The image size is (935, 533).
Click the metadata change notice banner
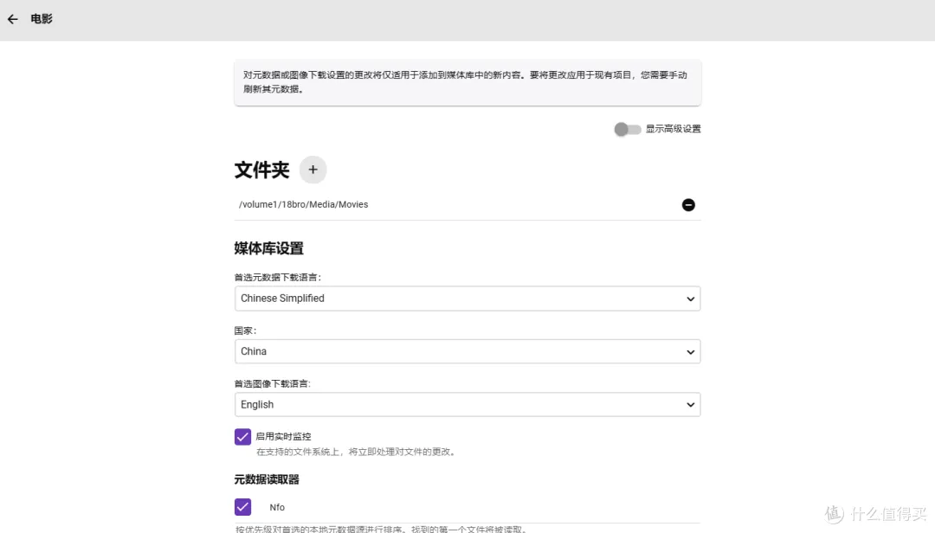tap(467, 82)
